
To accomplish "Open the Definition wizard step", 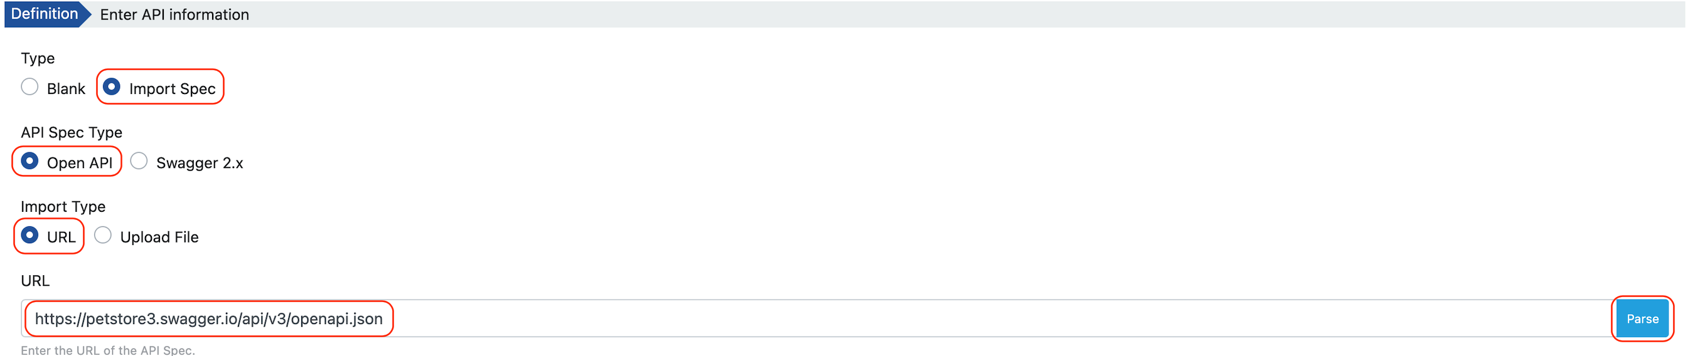I will (45, 14).
